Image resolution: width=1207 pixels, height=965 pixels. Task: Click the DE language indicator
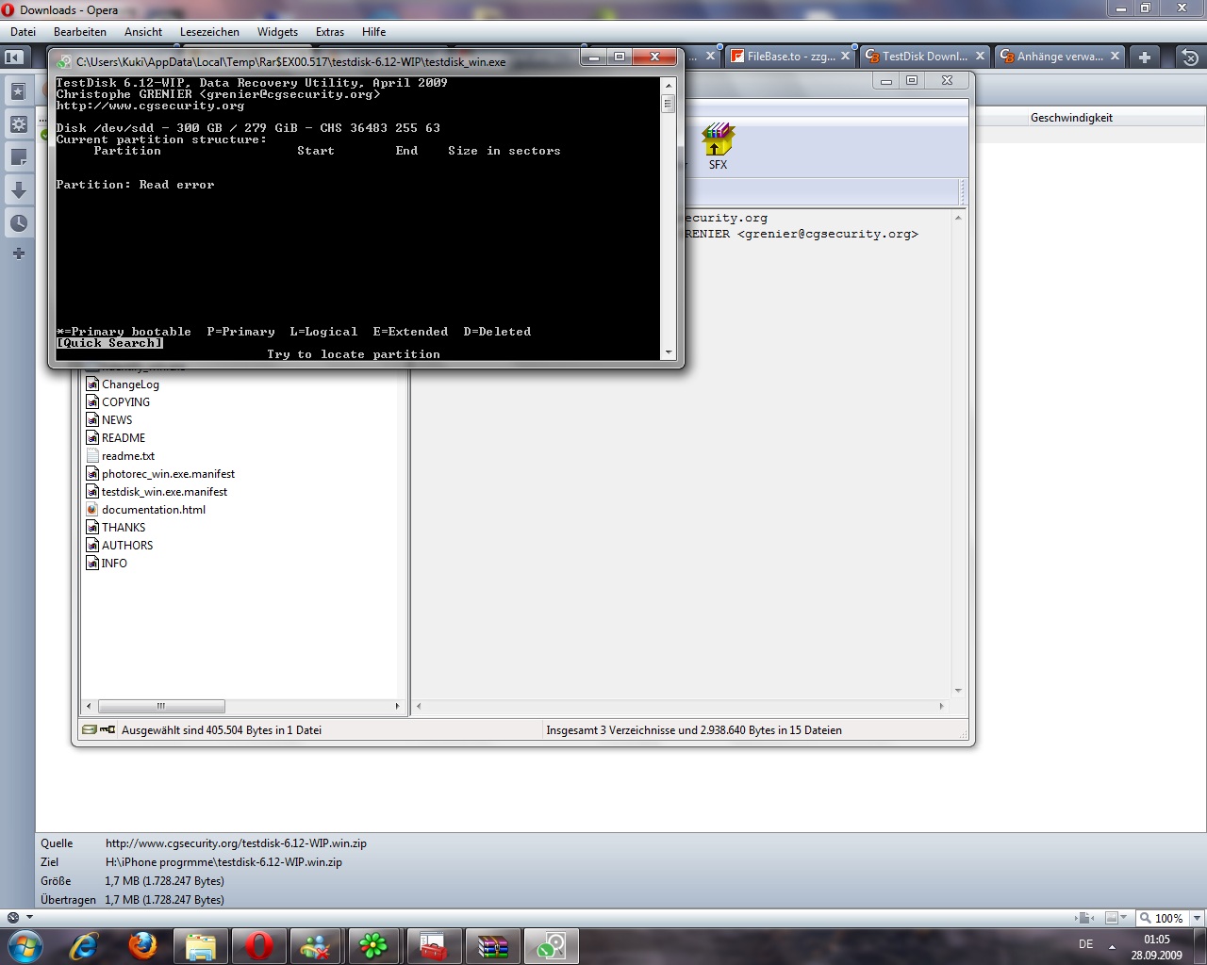1086,944
